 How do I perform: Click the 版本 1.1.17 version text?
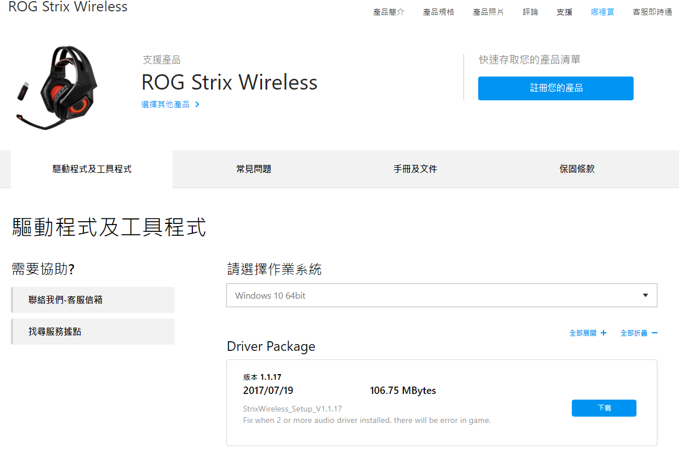click(x=262, y=377)
